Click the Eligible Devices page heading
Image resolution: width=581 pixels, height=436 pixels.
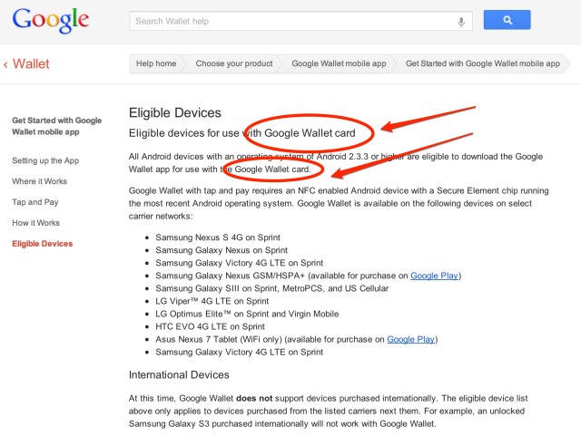click(175, 112)
